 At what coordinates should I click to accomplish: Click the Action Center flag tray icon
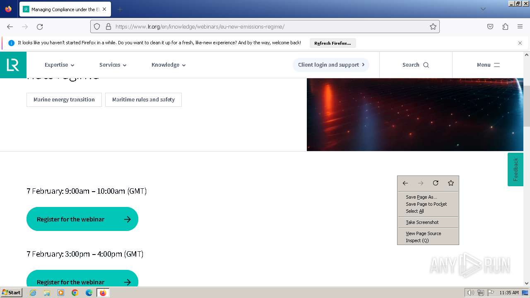click(491, 293)
